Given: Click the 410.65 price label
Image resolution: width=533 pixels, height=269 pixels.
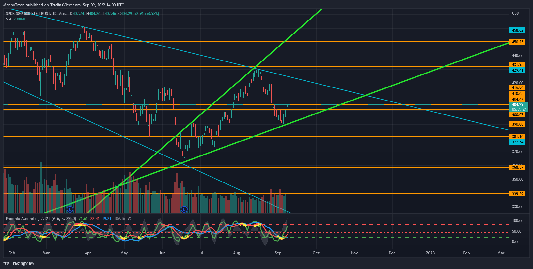Looking at the screenshot, I should (517, 94).
